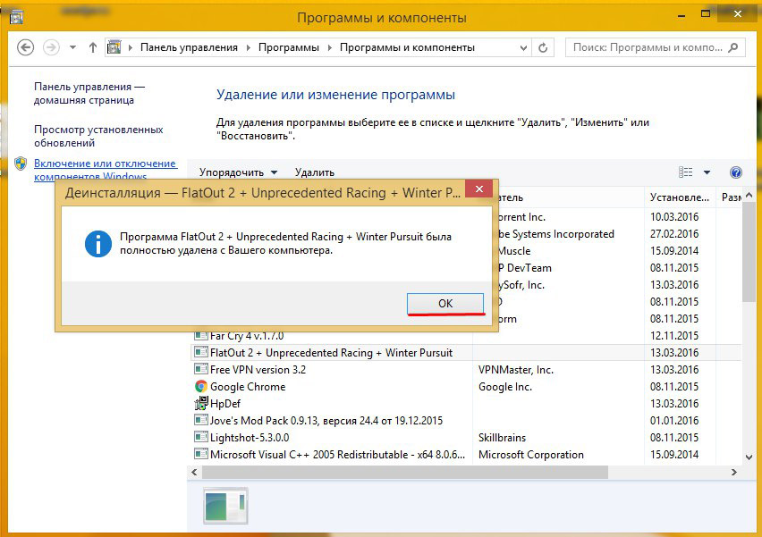
Task: Click the Установлено column header
Action: pos(680,197)
